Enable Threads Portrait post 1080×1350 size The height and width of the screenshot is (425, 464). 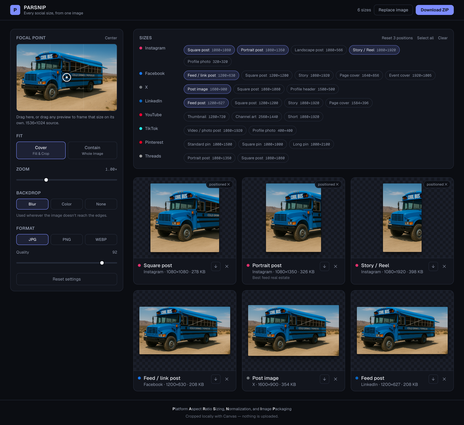[209, 158]
